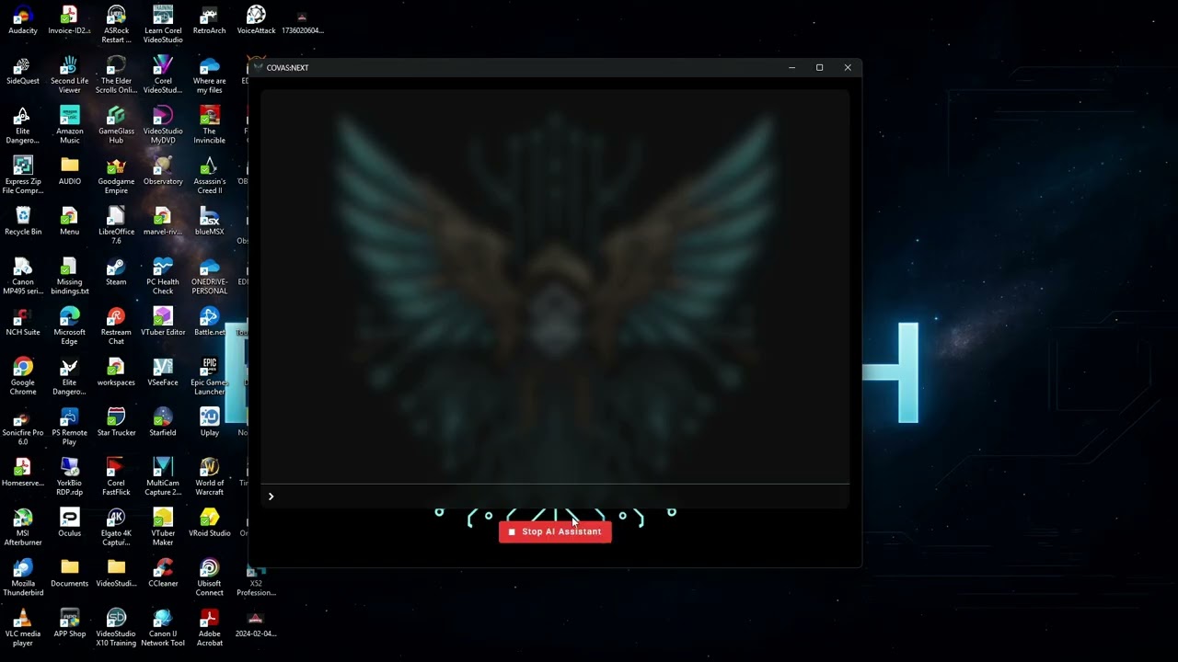Select the workspaces desktop icon

point(116,371)
